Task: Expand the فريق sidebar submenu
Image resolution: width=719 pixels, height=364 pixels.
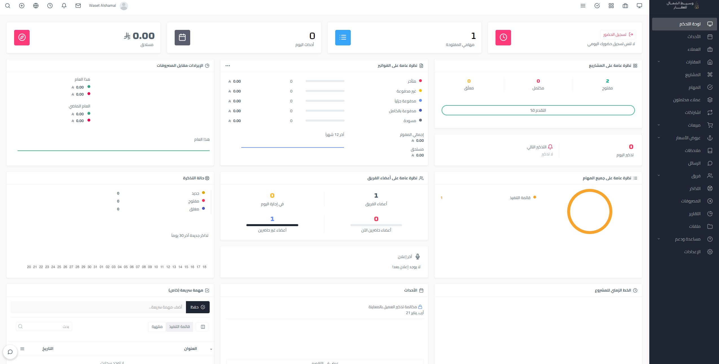Action: tap(659, 175)
